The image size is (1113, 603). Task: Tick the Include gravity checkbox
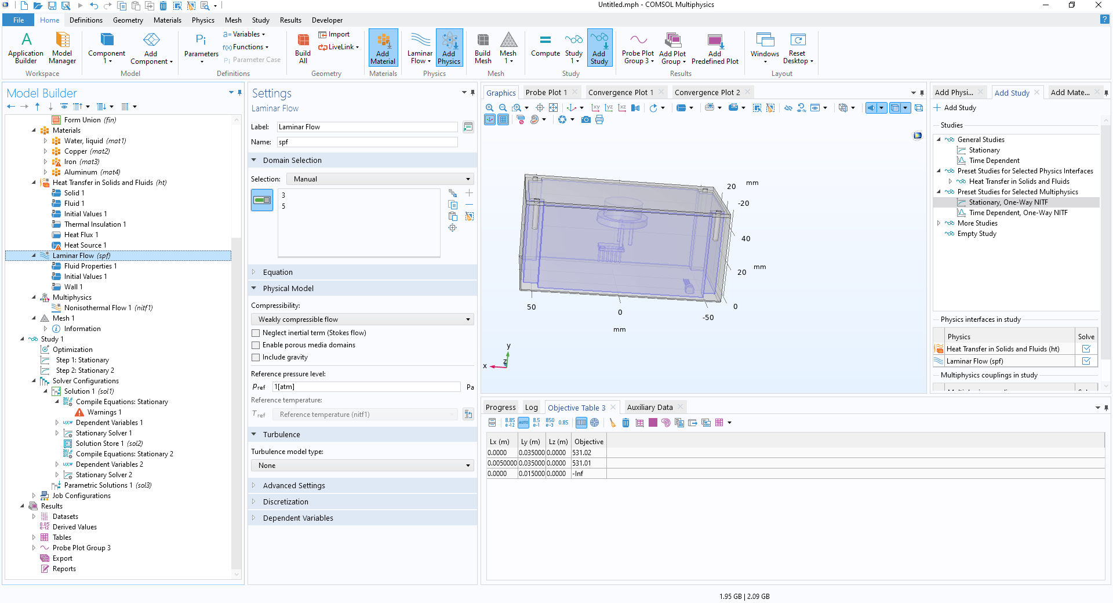256,357
